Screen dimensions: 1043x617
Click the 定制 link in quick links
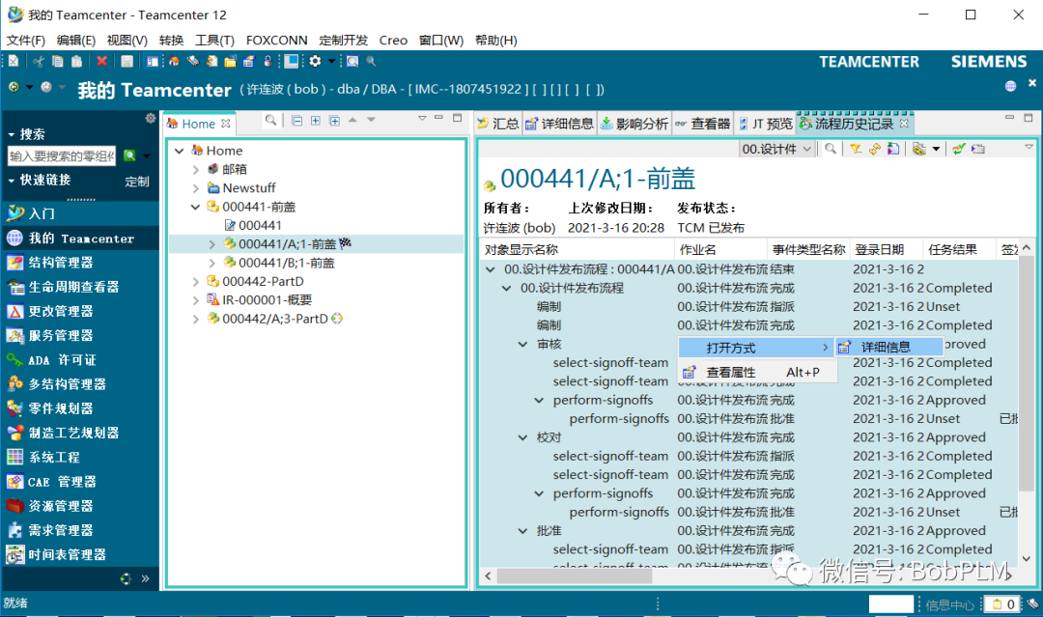[137, 182]
